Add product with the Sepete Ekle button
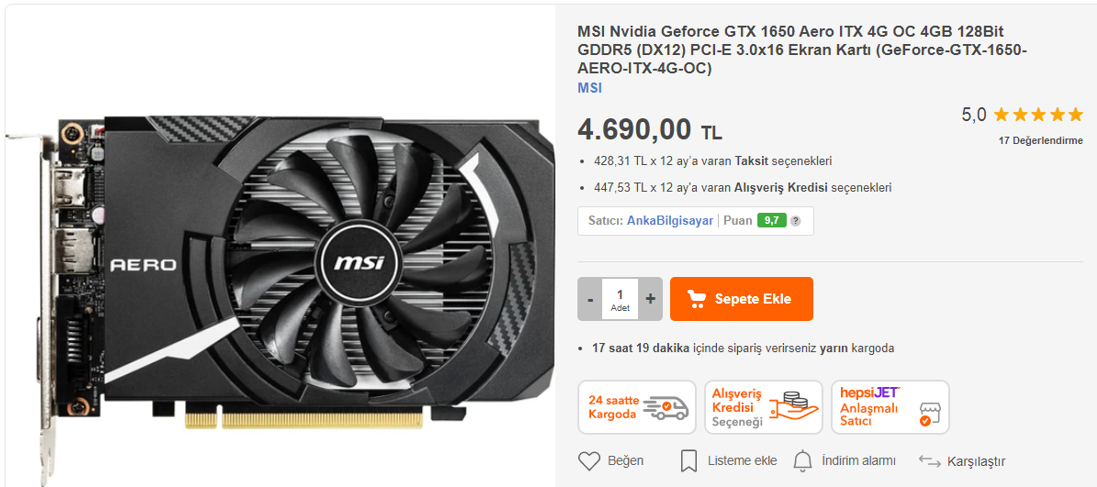The width and height of the screenshot is (1097, 487). (x=742, y=299)
